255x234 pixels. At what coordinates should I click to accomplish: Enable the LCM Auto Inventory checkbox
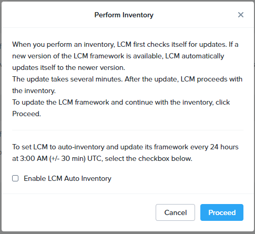[x=15, y=178]
